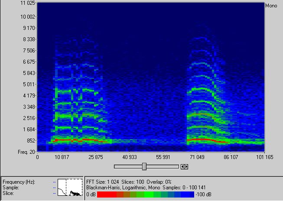
Task: Click the 'Overlap: 0%' status text
Action: [159, 182]
